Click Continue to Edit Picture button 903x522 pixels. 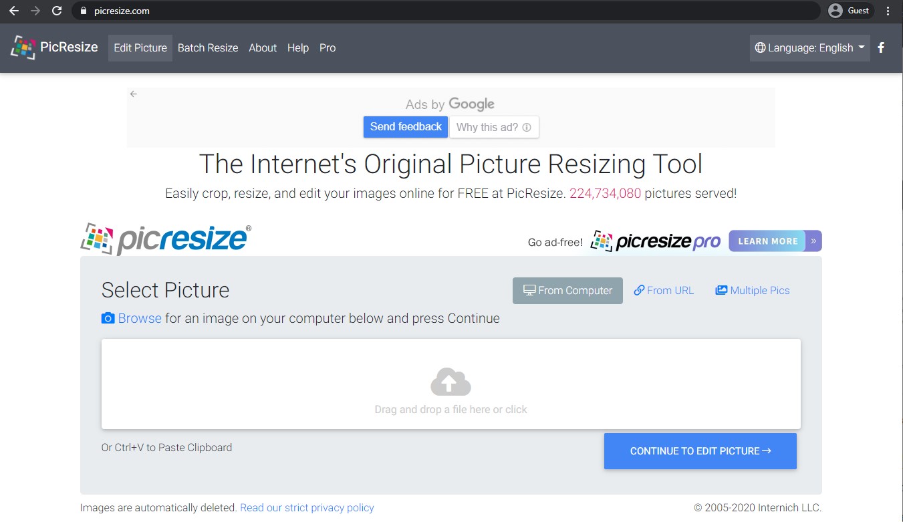(x=700, y=451)
